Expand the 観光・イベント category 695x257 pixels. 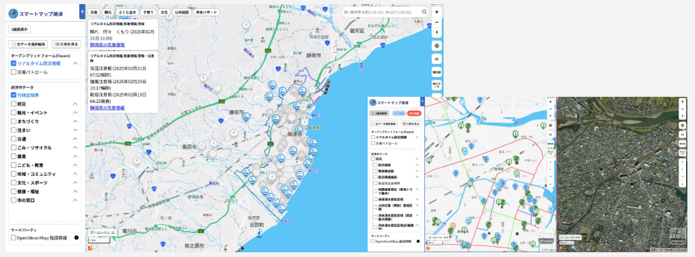point(75,112)
